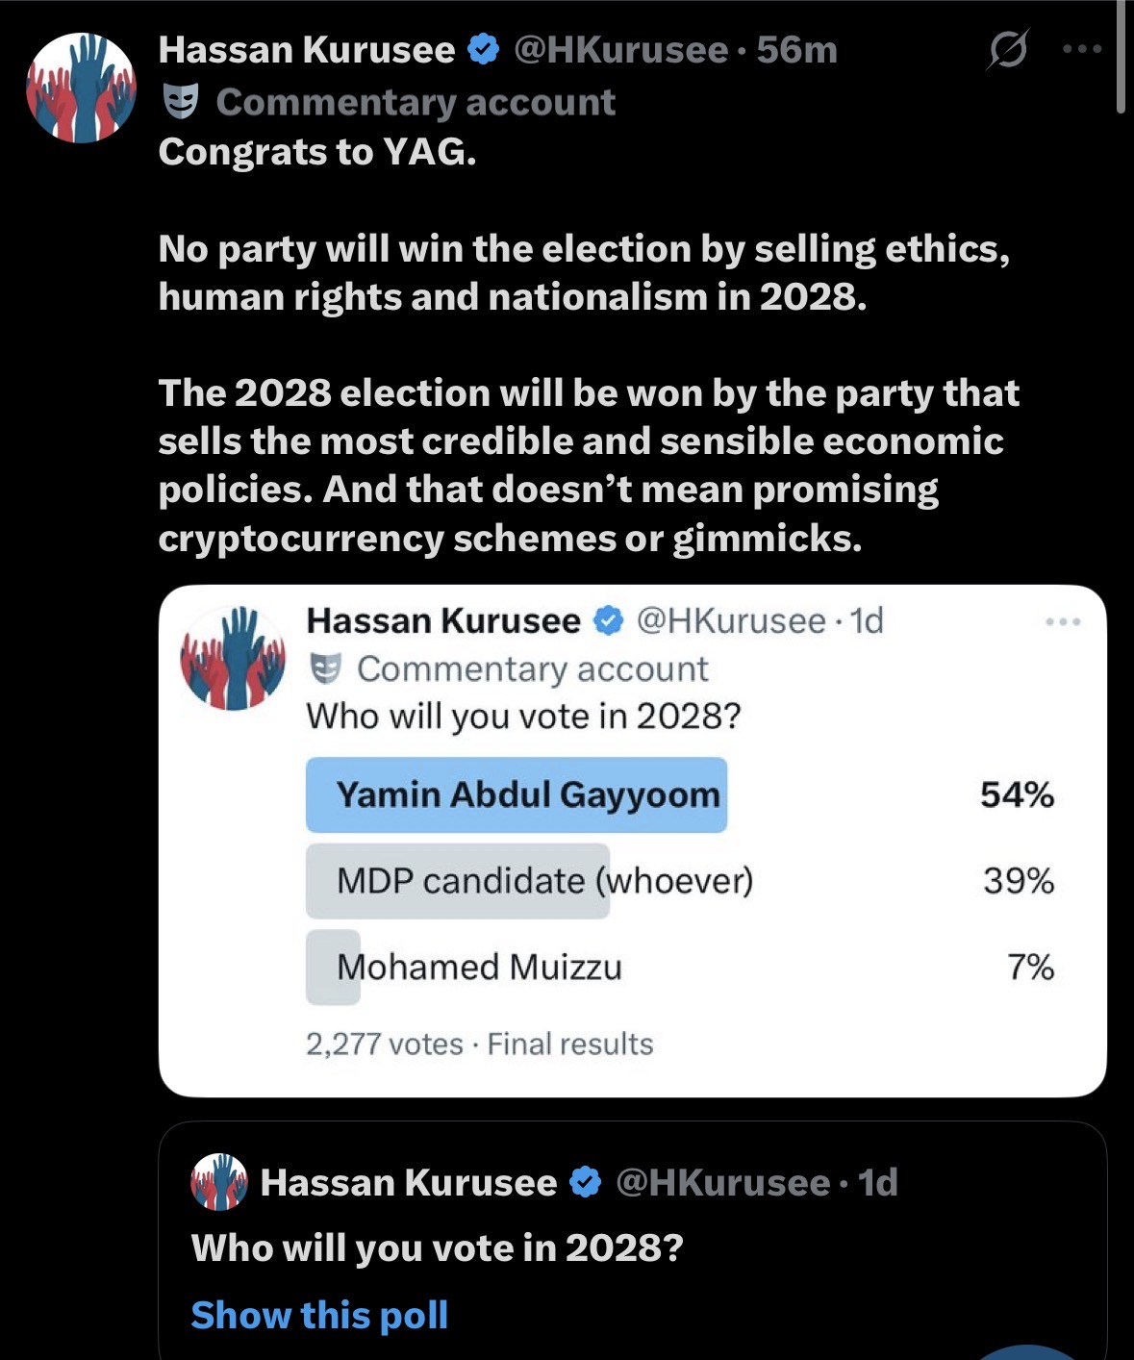This screenshot has height=1360, width=1134.
Task: Tap the verified badge inside the poll screenshot
Action: pyautogui.click(x=608, y=621)
